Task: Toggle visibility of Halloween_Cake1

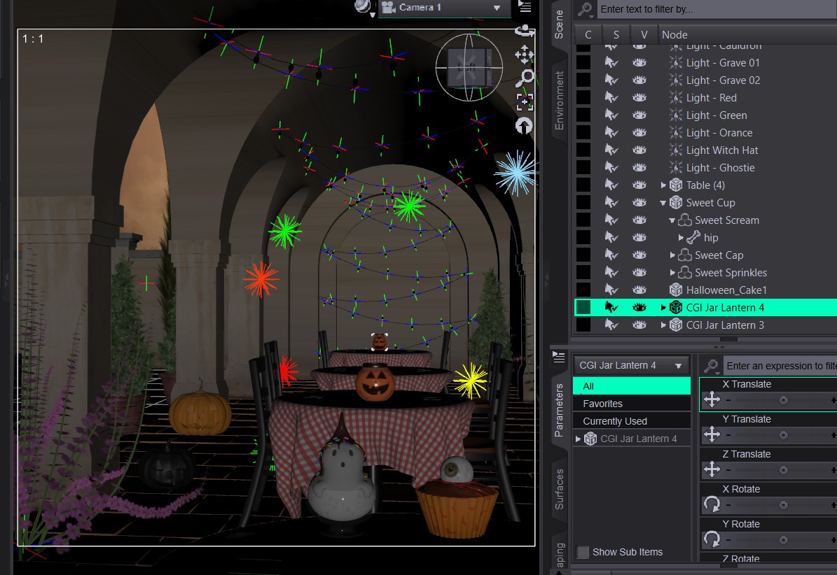Action: 639,290
